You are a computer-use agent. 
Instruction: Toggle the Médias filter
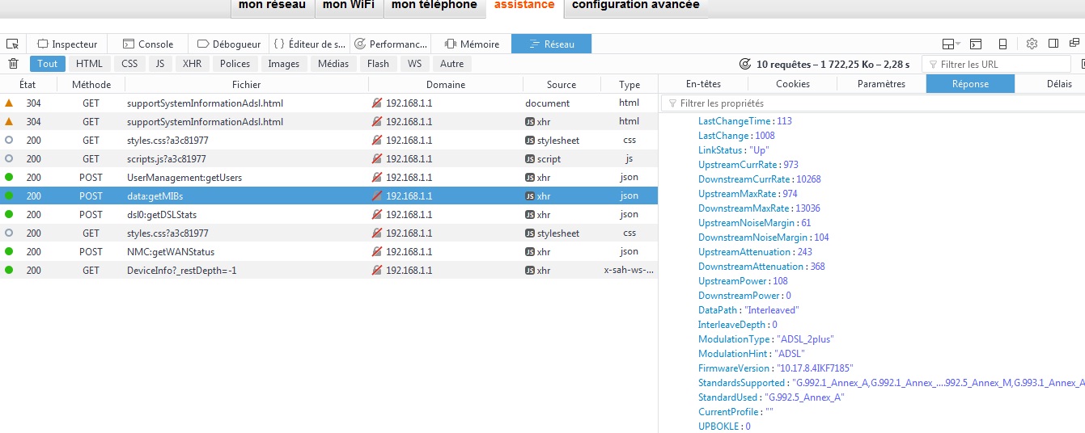(333, 64)
